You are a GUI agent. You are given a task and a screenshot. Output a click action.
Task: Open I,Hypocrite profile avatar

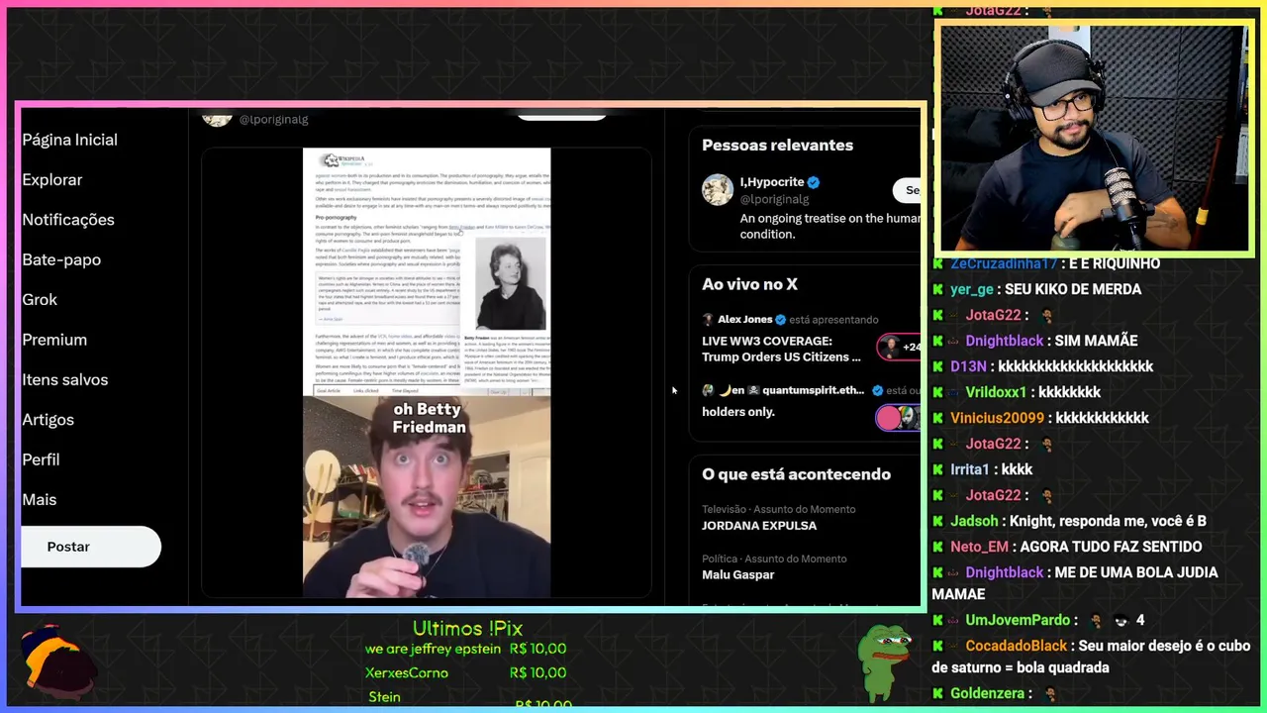click(718, 190)
